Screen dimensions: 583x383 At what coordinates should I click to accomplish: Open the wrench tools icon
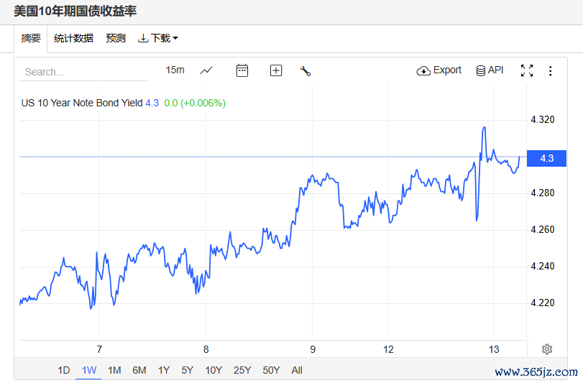(x=306, y=70)
